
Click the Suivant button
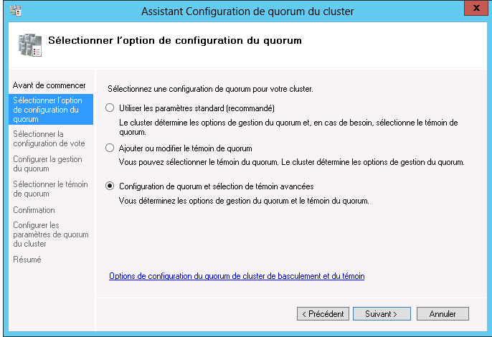tap(382, 314)
